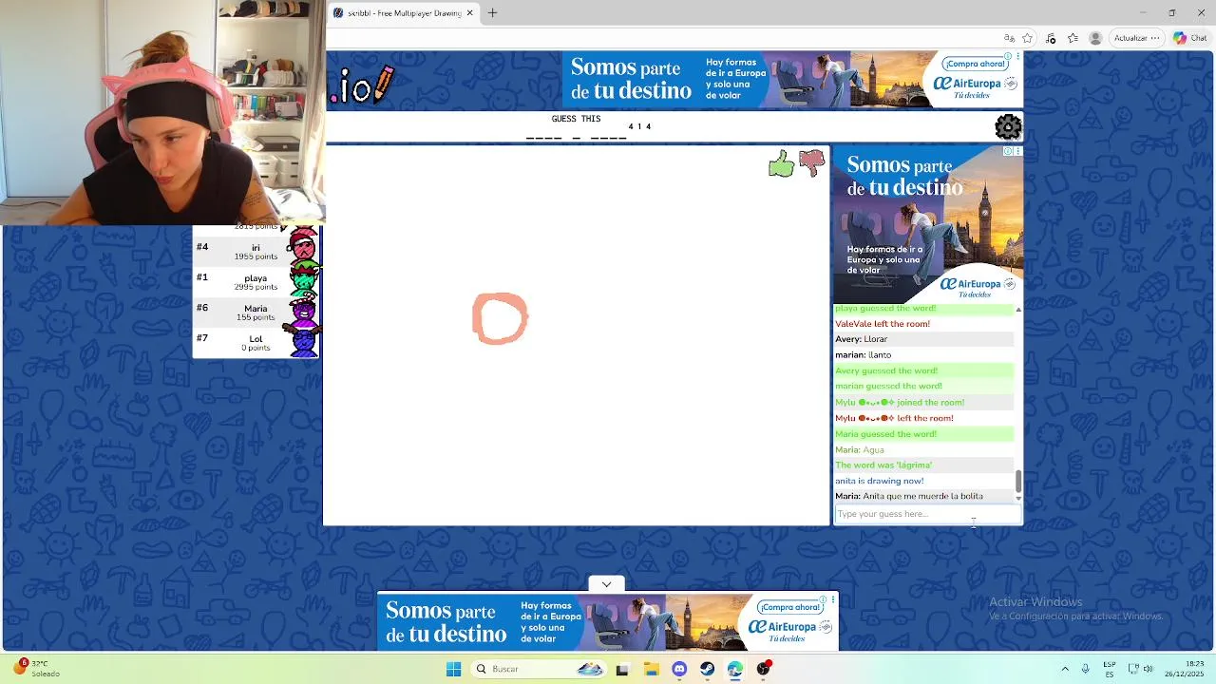This screenshot has width=1216, height=684.
Task: Click Compra ahora in top banner ad
Action: (x=975, y=64)
